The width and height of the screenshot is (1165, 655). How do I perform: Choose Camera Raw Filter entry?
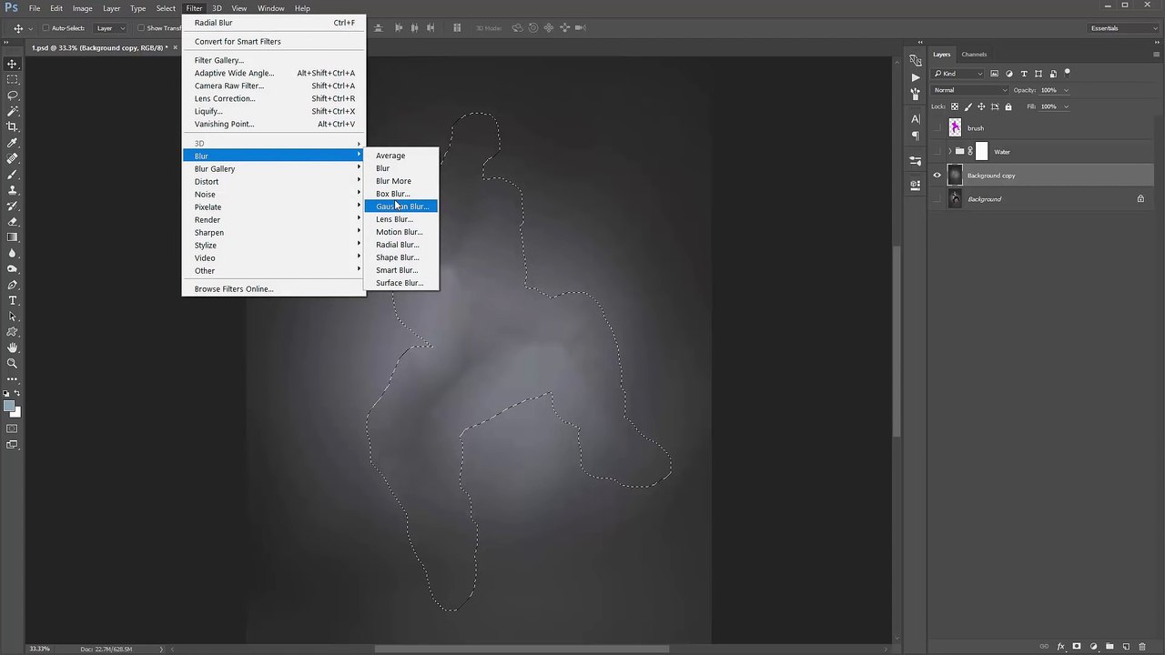coord(273,86)
